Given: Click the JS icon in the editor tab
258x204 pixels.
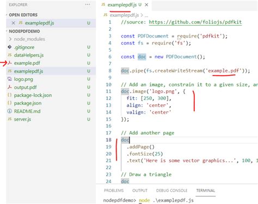Looking at the screenshot, I should pyautogui.click(x=103, y=4).
